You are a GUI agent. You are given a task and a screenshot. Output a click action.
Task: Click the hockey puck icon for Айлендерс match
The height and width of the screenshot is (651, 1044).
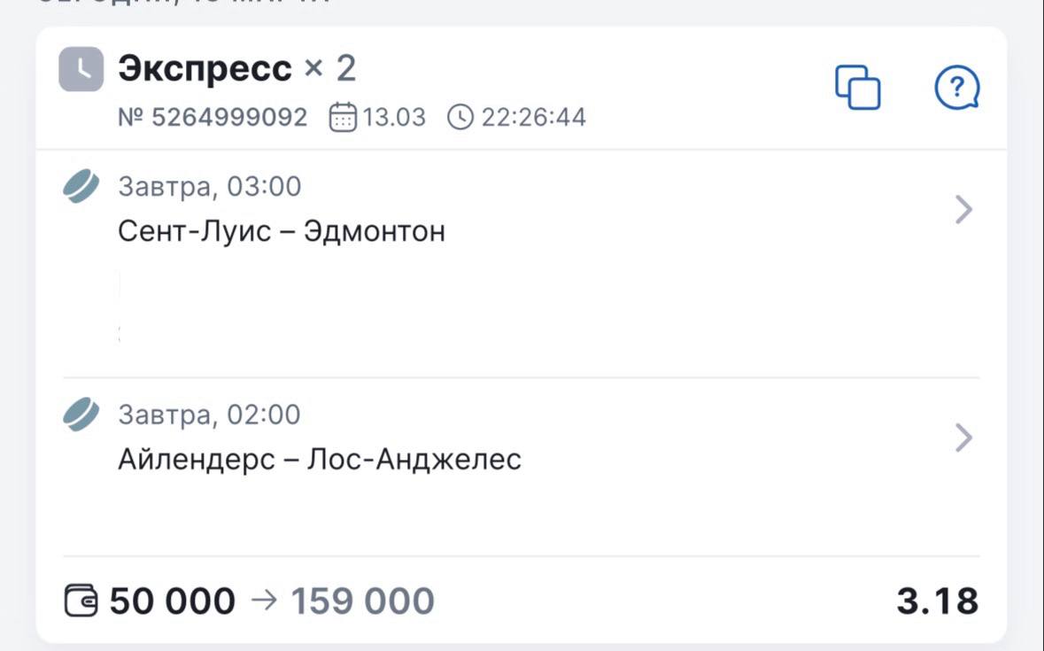point(81,415)
